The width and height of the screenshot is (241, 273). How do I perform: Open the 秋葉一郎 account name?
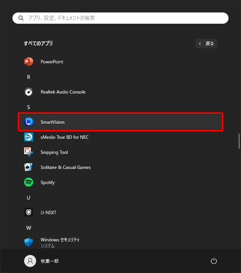tap(50, 261)
